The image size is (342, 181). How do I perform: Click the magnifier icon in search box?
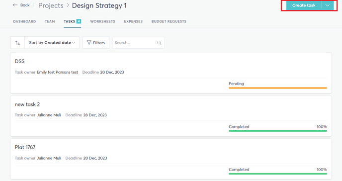point(159,43)
